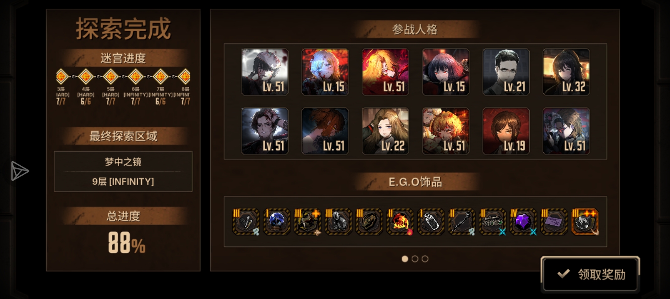Select the coffin E.G.O gift
The height and width of the screenshot is (299, 670).
(369, 221)
